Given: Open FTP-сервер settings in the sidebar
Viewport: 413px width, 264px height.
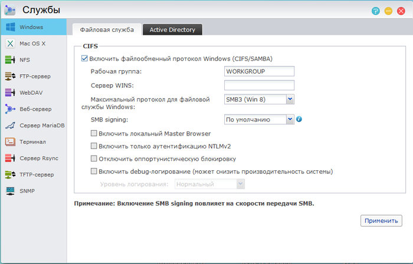Looking at the screenshot, I should coord(34,76).
